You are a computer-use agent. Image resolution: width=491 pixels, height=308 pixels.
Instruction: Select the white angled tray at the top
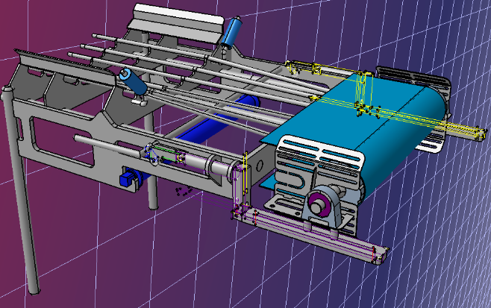point(178,25)
